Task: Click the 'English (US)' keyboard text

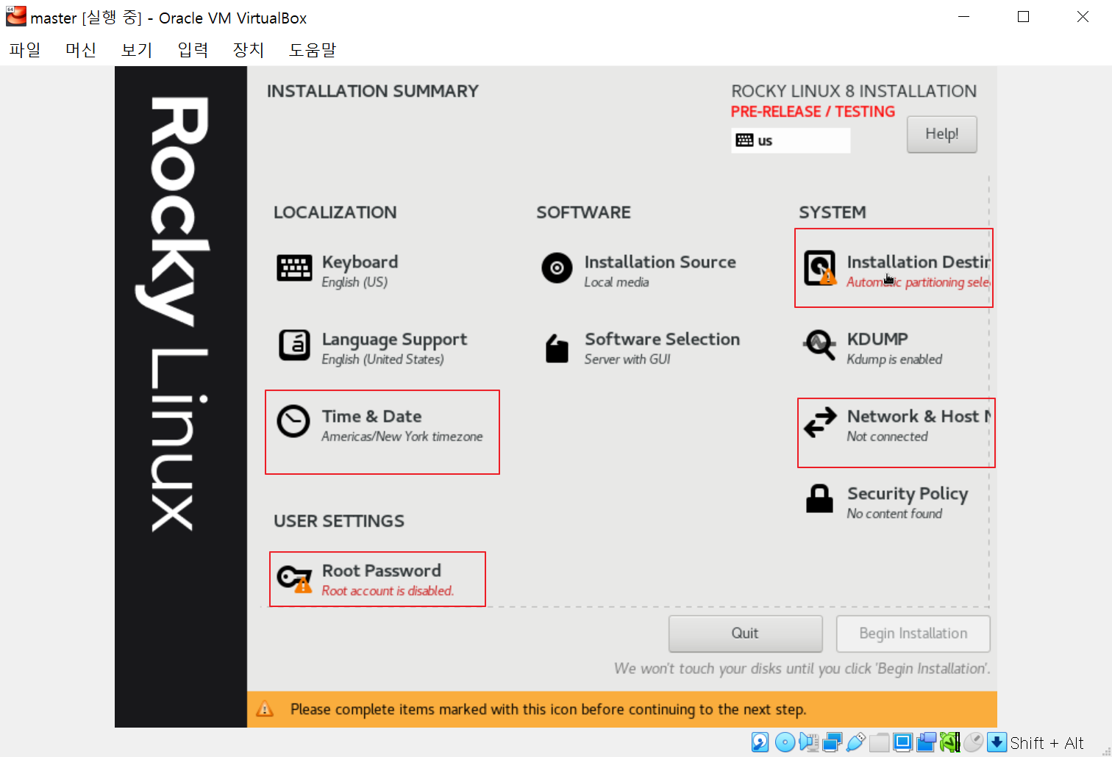Action: tap(354, 282)
